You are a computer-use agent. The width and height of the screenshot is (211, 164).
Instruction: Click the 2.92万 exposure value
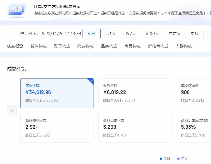tap(32, 127)
